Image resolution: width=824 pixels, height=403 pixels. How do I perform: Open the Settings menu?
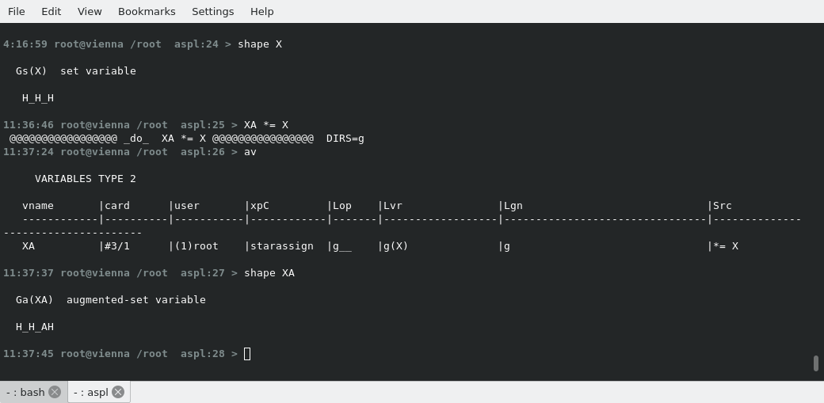click(212, 11)
